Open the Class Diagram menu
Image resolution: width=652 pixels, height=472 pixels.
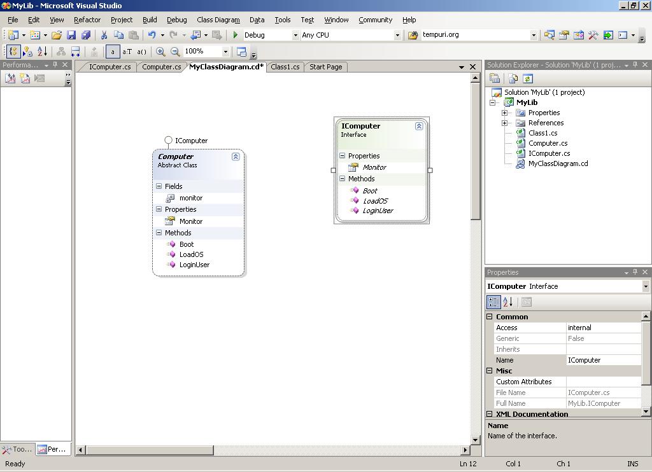click(x=218, y=20)
